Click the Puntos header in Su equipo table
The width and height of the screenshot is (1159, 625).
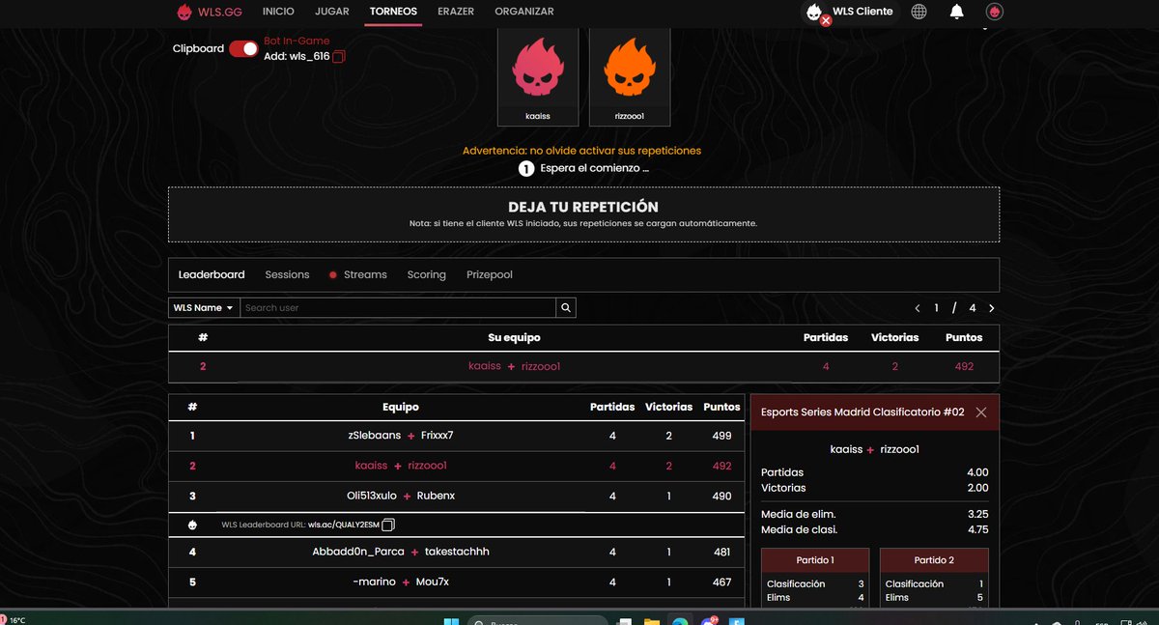[x=964, y=337]
